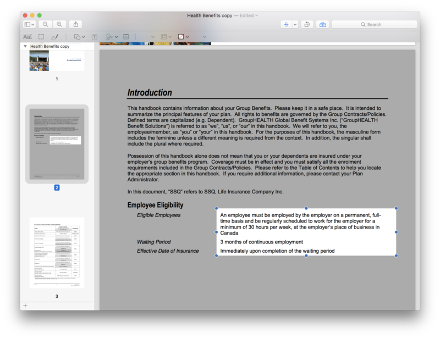This screenshot has width=440, height=339.
Task: Activate the Sketch pen tool
Action: pos(54,37)
